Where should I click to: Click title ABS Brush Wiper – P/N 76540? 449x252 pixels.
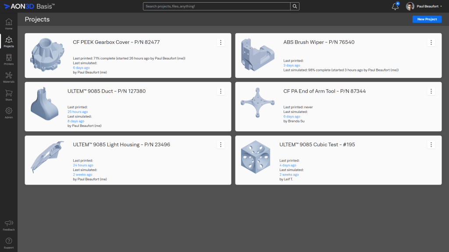pos(319,42)
